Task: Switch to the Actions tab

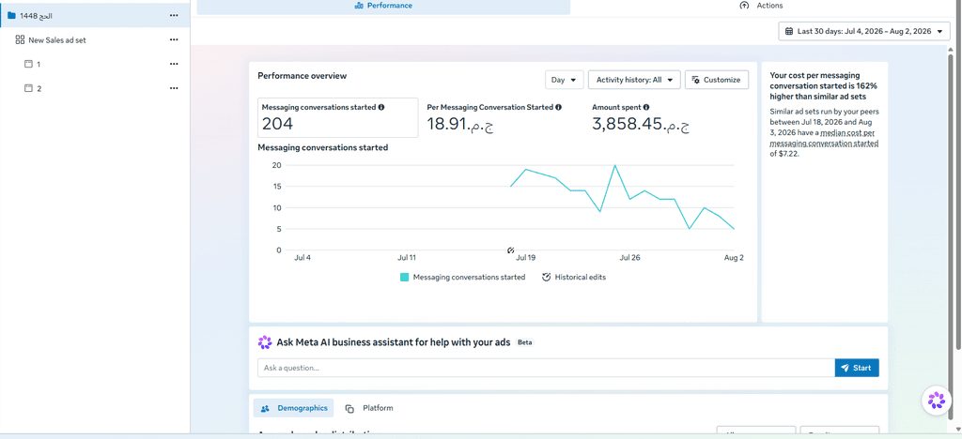Action: click(x=761, y=7)
